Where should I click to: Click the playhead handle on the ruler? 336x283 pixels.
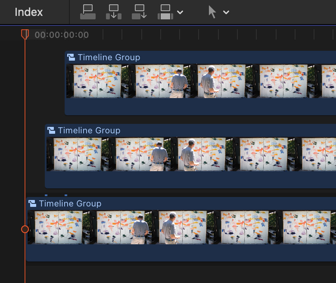(x=25, y=34)
